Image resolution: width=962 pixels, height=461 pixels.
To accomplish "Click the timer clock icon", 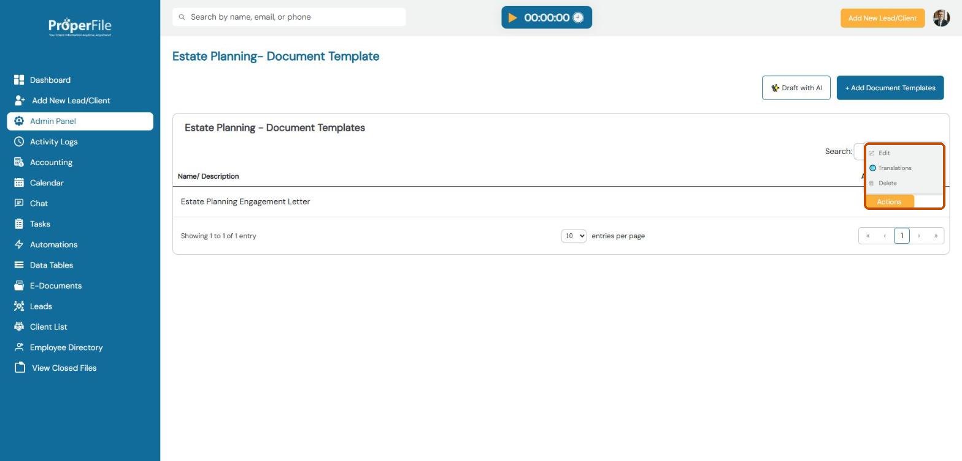I will pos(578,18).
